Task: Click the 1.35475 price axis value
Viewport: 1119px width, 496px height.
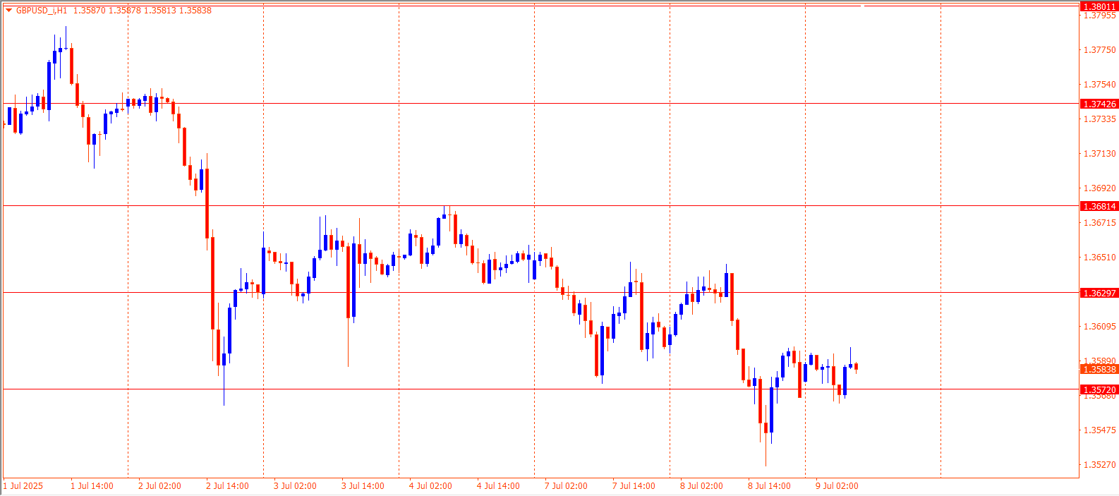Action: tap(1100, 430)
